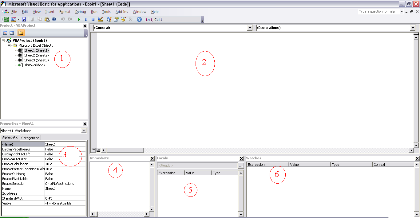Toggle Folders view in the Project Explorer
The width and height of the screenshot is (420, 218).
click(21, 33)
